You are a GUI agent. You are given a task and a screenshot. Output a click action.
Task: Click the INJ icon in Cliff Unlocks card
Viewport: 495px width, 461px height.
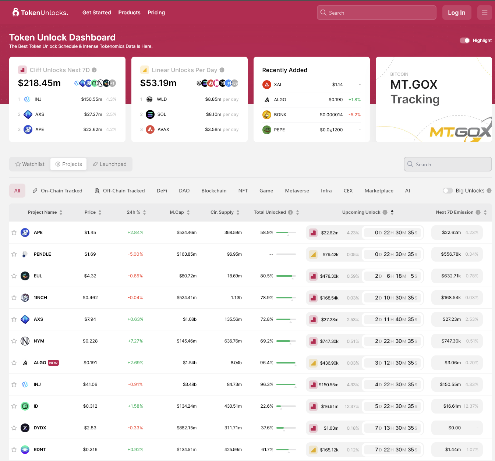click(x=27, y=99)
